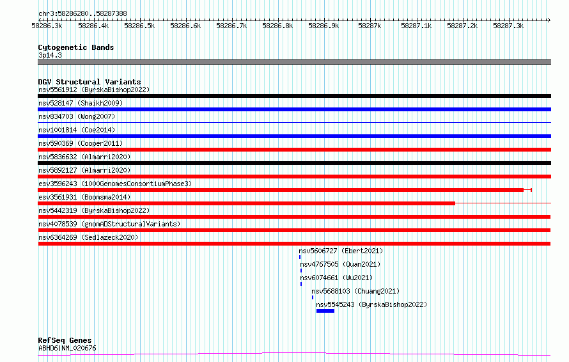Click the Cytogenetic Bands track title

tap(76, 47)
